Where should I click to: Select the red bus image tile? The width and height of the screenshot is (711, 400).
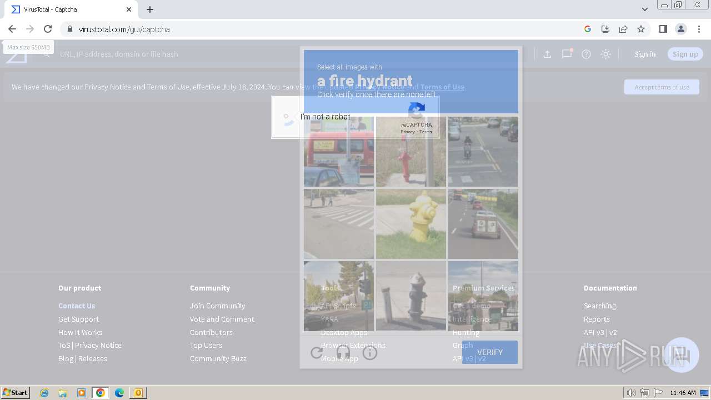coord(339,152)
